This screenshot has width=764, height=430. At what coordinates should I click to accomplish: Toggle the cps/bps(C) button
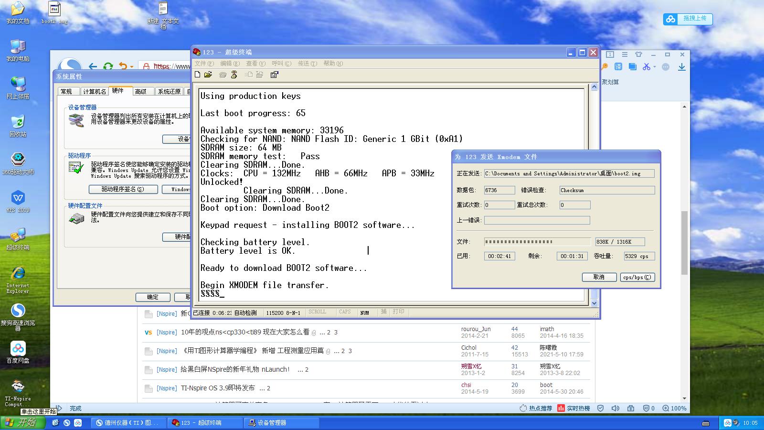tap(637, 277)
